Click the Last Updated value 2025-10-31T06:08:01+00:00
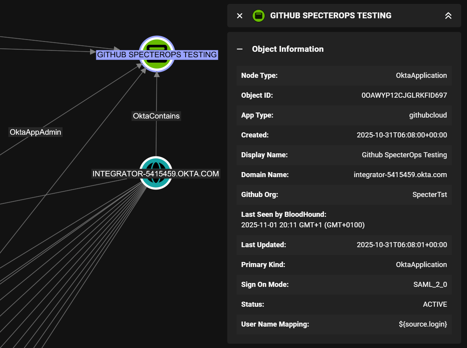This screenshot has height=348, width=467. click(402, 245)
